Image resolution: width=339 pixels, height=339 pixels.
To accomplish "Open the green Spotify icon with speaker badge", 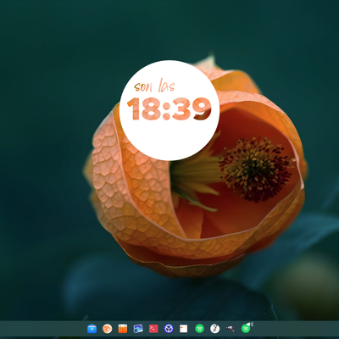I will coord(247,328).
